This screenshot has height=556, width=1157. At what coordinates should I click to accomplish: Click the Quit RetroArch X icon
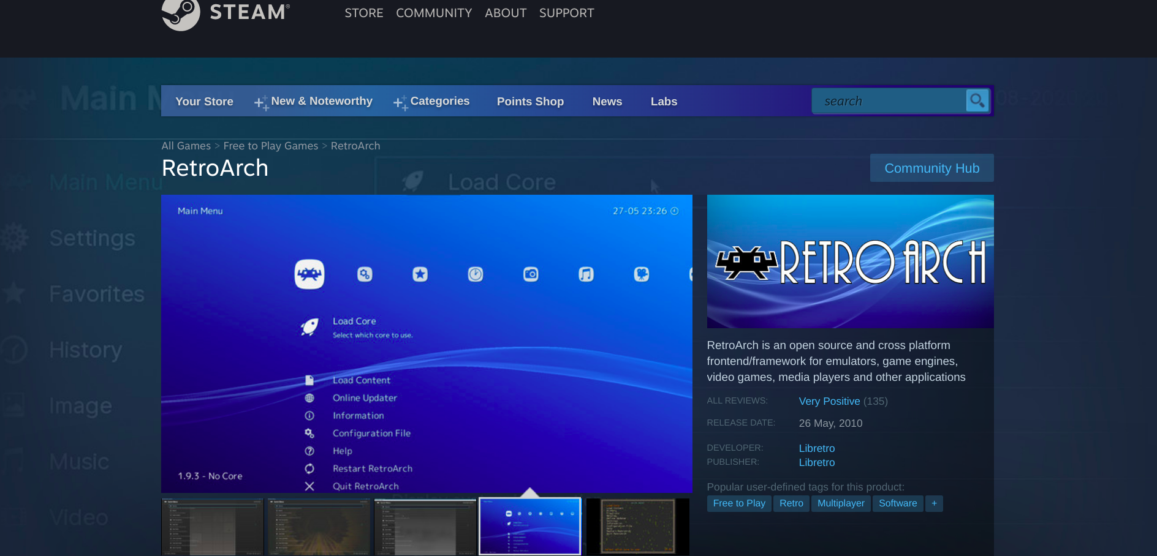(x=309, y=486)
